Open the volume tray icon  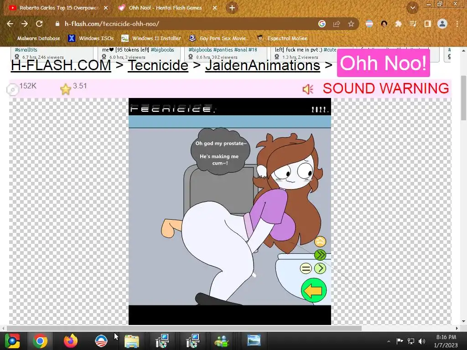click(422, 341)
